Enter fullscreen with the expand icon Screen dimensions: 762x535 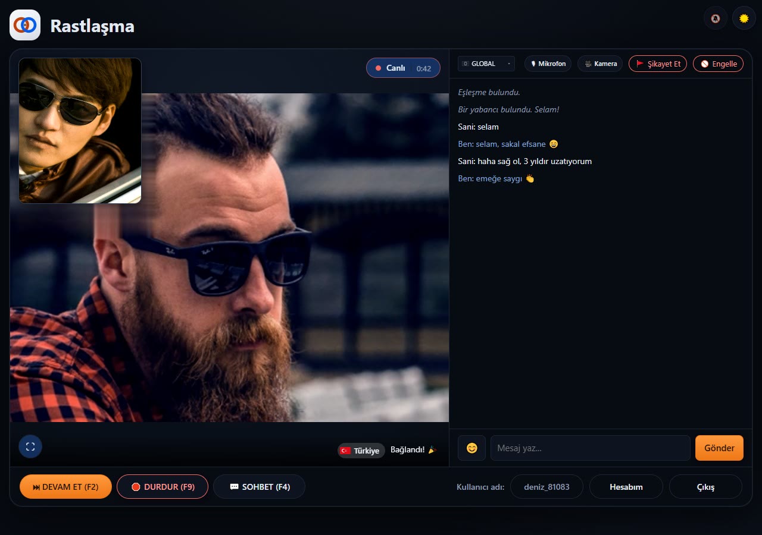click(30, 446)
